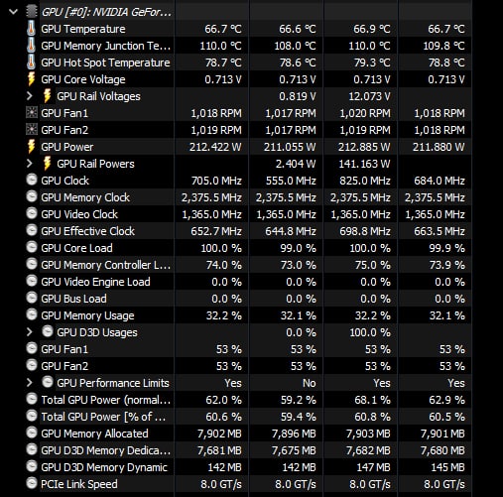Click gauge icon beside GPU Fan1 percent row
Viewport: 503px width, 497px height.
click(x=32, y=348)
